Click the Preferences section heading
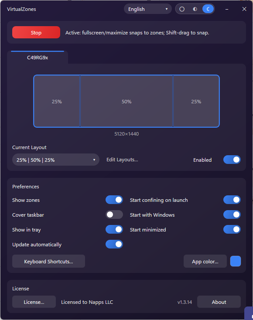This screenshot has width=253, height=320. pos(26,187)
